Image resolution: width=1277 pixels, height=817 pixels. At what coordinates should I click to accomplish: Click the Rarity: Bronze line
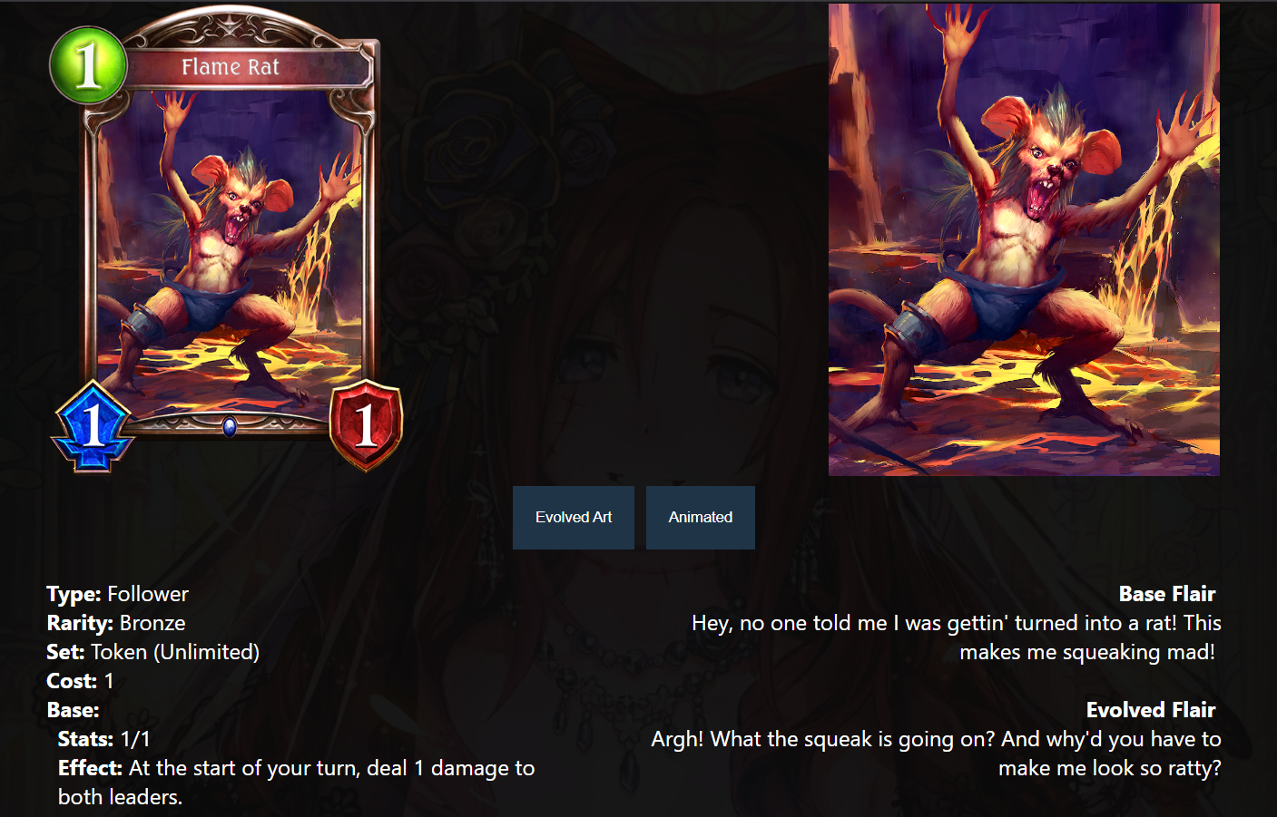[116, 623]
